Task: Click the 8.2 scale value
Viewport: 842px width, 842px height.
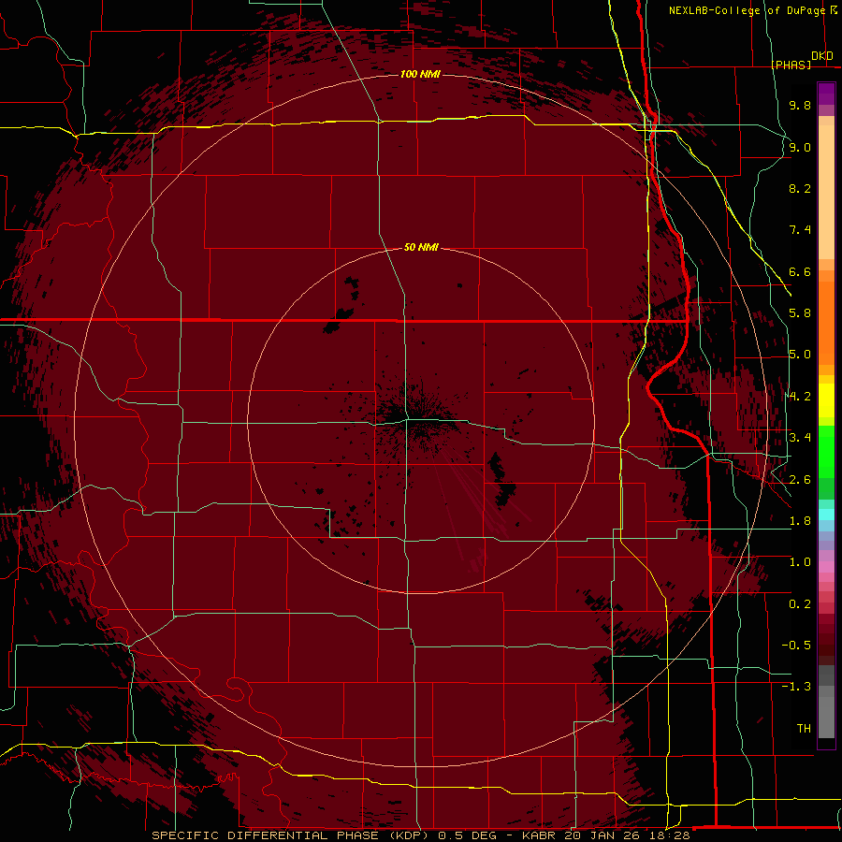Action: pos(800,188)
